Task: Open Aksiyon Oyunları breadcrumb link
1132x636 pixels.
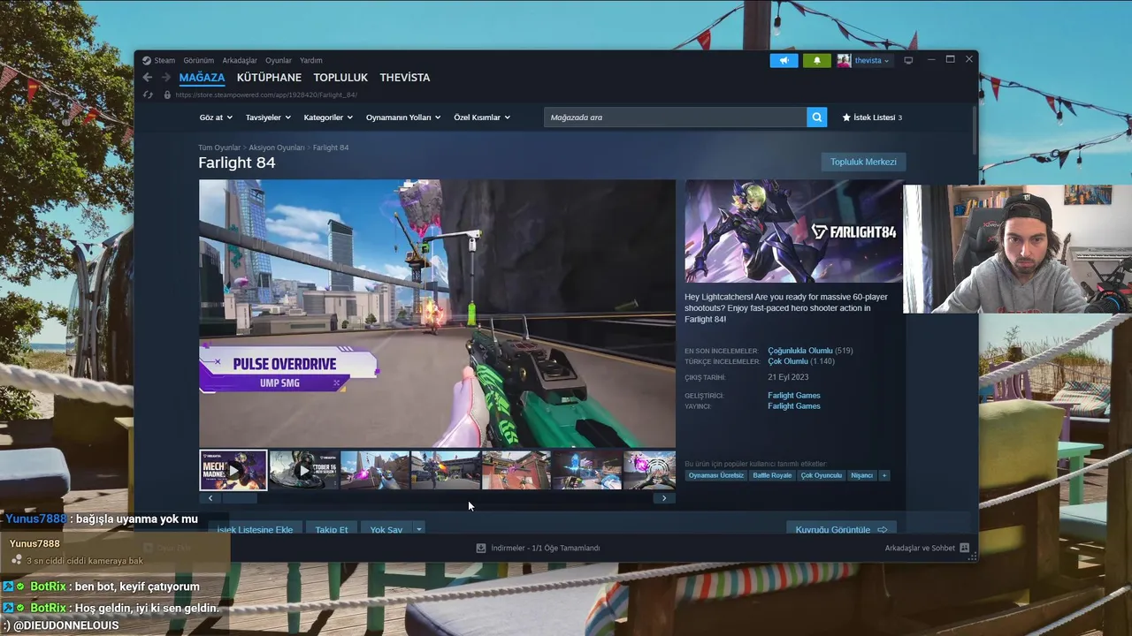Action: (x=277, y=148)
